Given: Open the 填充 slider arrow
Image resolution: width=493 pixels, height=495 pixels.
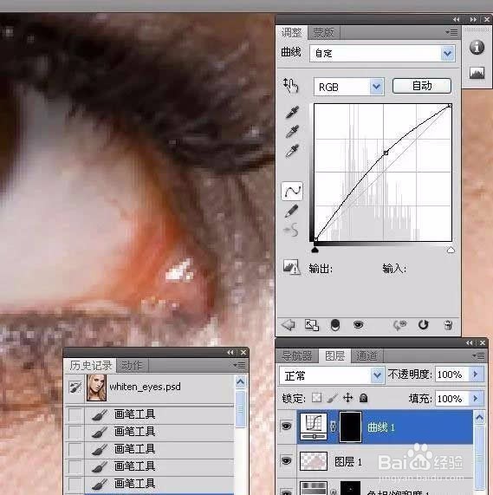Looking at the screenshot, I should 476,399.
